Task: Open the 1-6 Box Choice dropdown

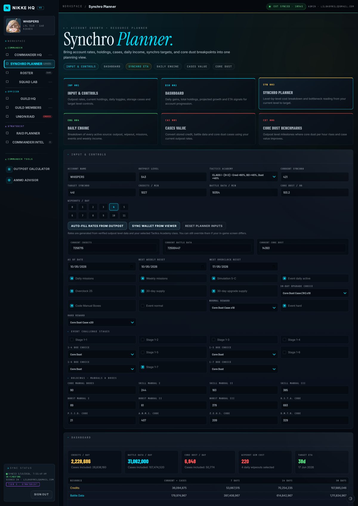Action: tap(102, 369)
